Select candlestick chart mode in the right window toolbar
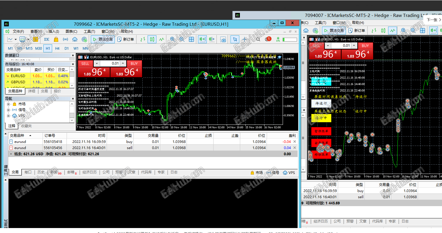442x233 pixels. pos(383,30)
